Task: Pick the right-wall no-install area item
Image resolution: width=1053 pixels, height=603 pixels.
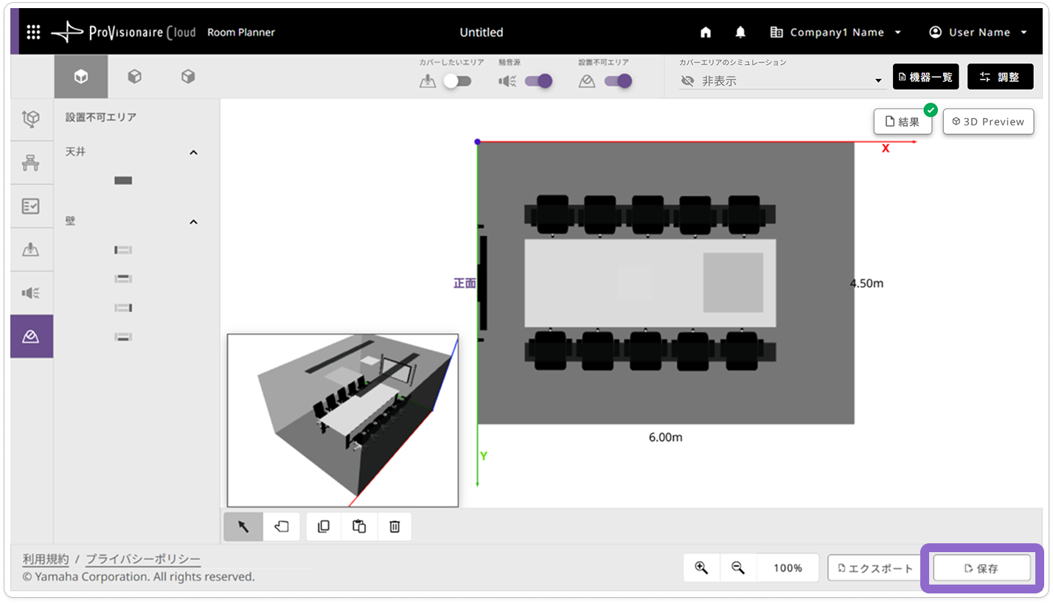Action: tap(123, 307)
